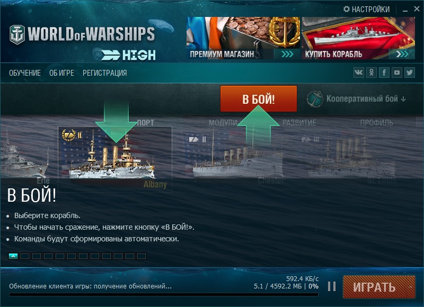Open the ПРЕМИУМ МАГАЗИН banner
The width and height of the screenshot is (424, 307).
click(x=243, y=38)
